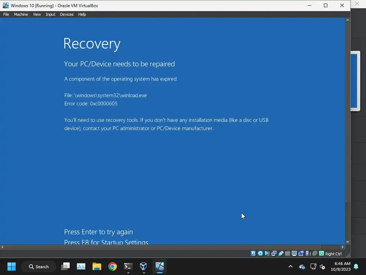Open Task View from the taskbar
366x275 pixels.
point(65,266)
